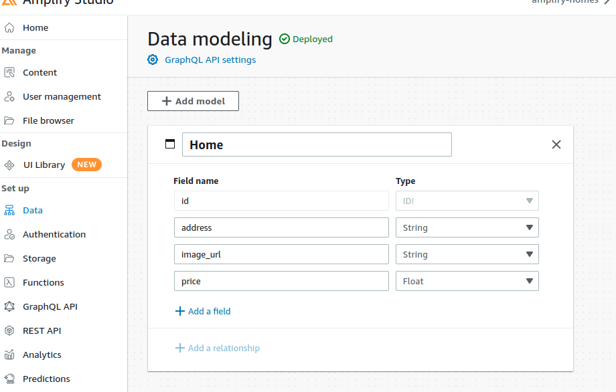Click the Analytics chart icon
616x392 pixels.
pos(9,355)
